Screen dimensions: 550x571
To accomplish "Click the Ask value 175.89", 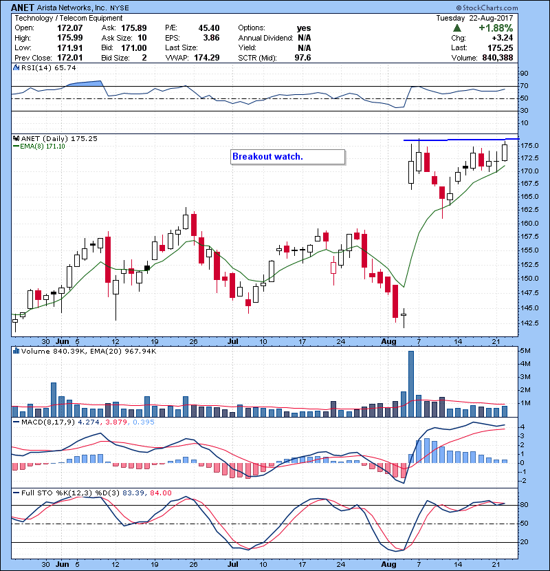I will tap(134, 28).
